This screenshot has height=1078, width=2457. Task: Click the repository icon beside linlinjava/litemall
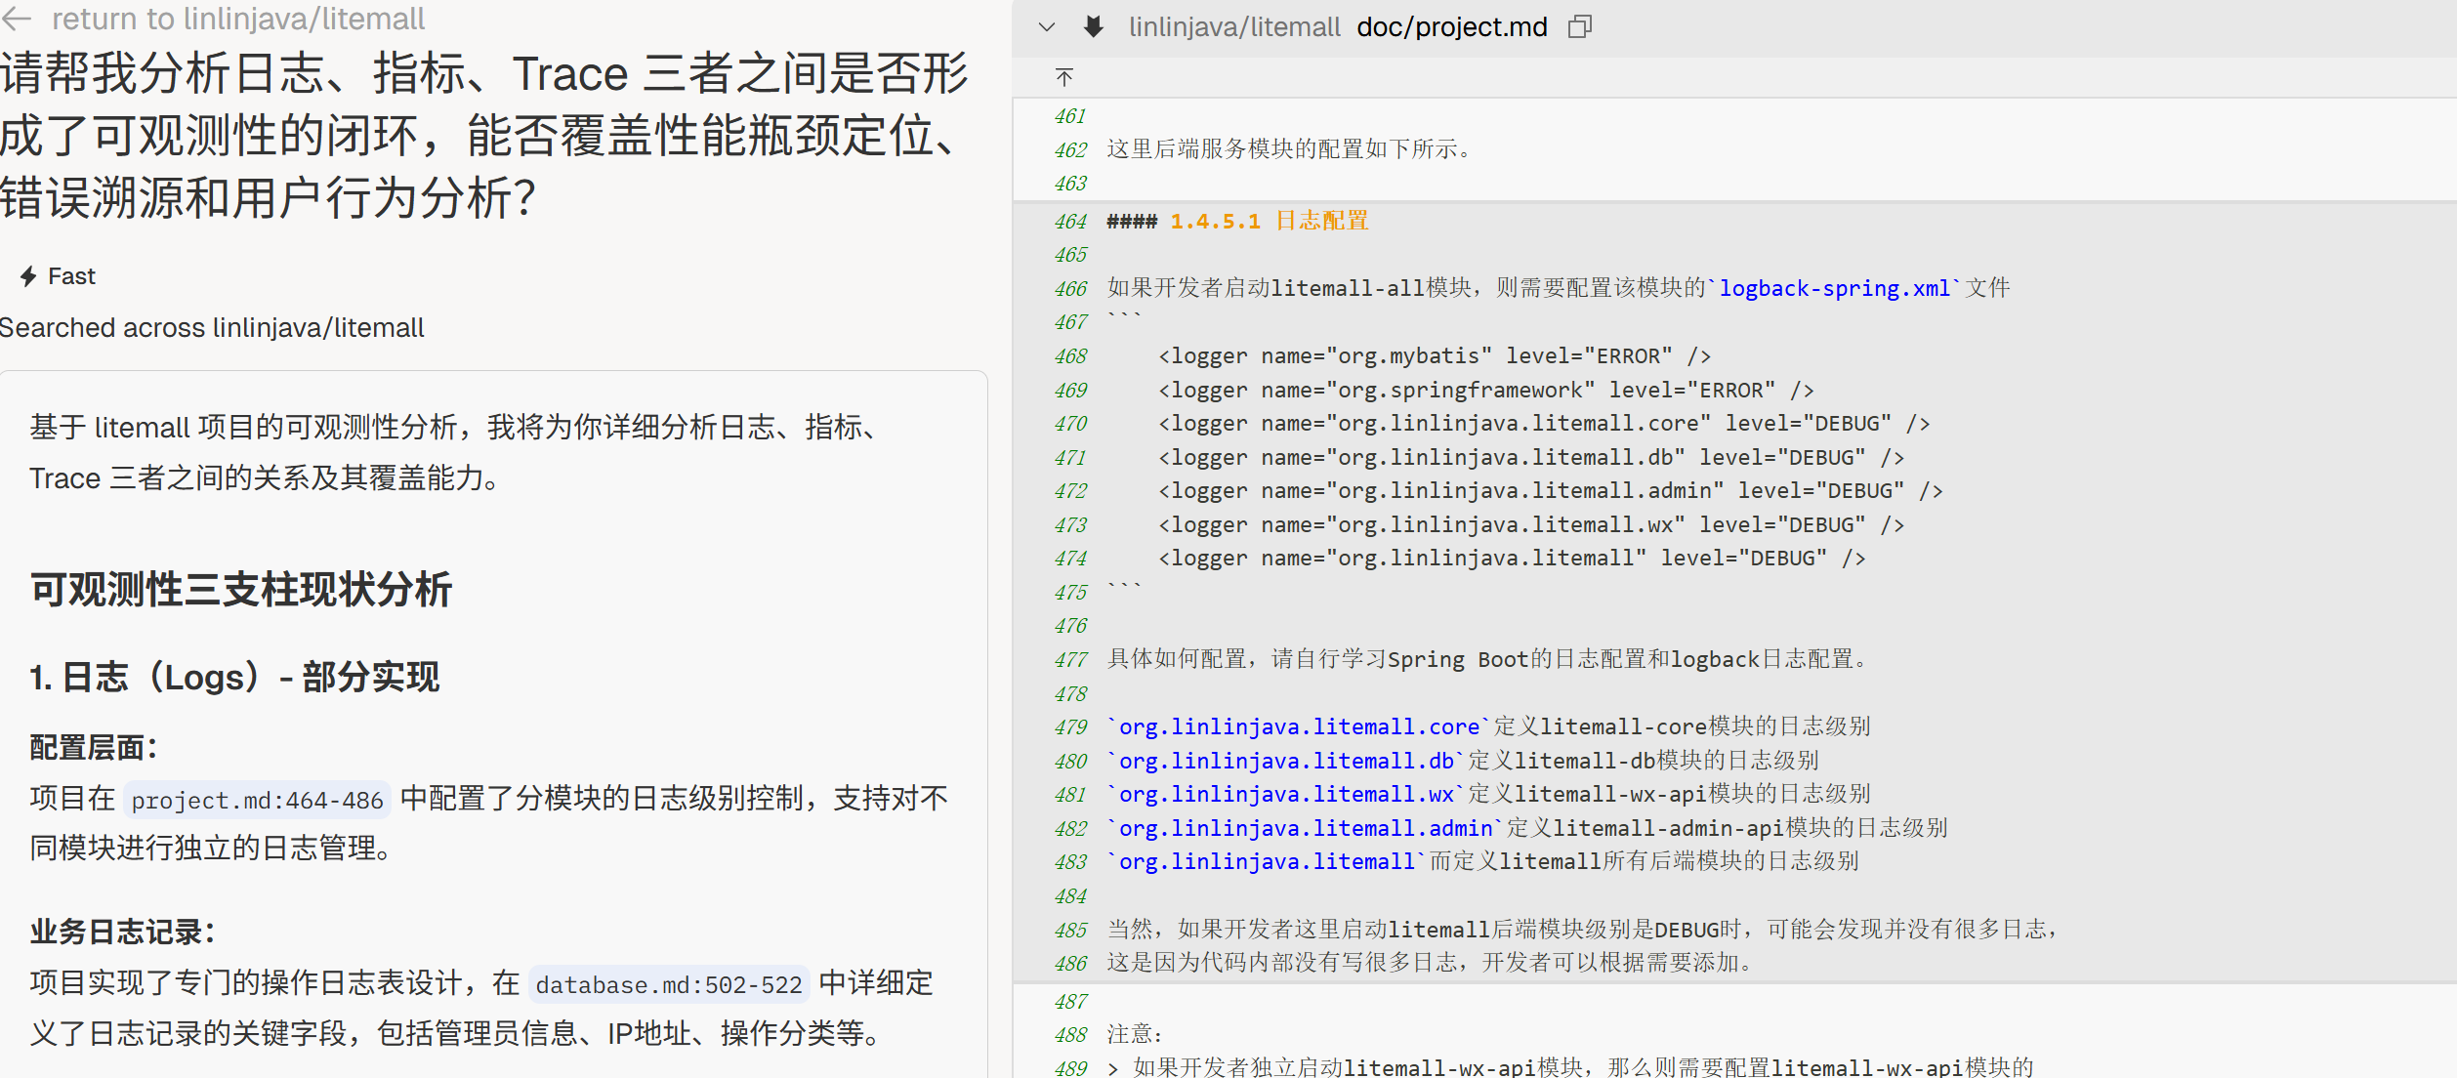coord(1094,27)
